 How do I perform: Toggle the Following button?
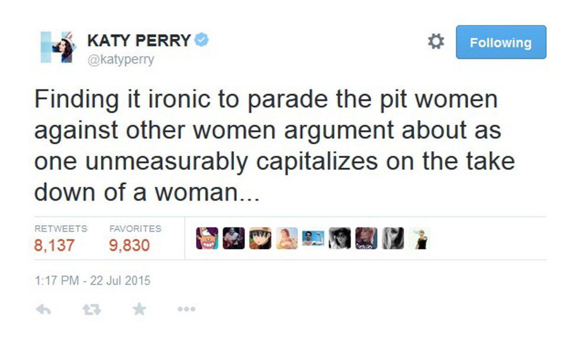pos(500,43)
